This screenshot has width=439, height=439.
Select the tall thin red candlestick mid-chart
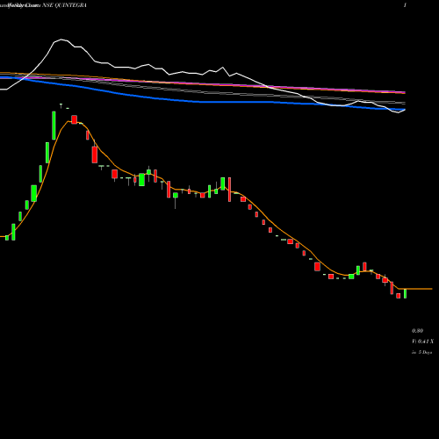click(x=230, y=190)
